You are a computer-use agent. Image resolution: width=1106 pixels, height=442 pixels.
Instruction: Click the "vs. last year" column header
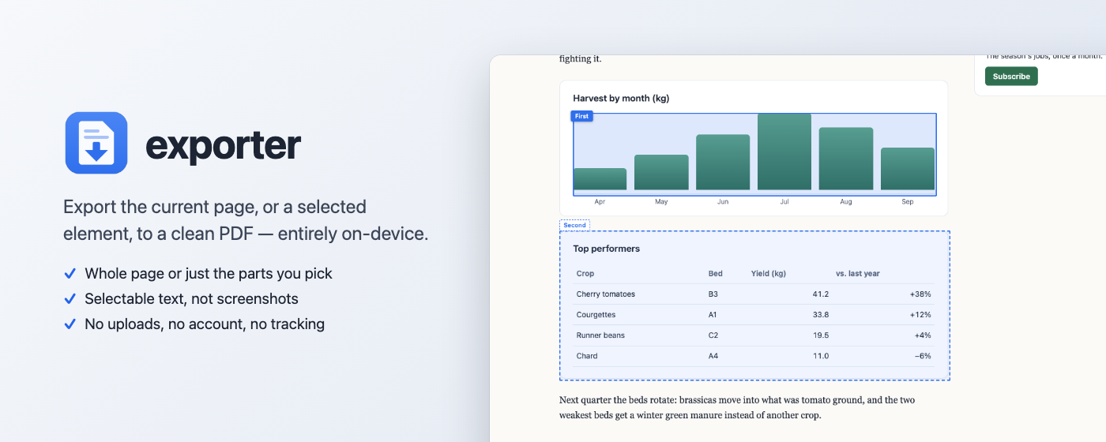(858, 274)
